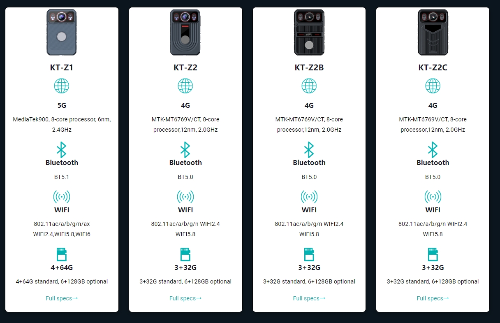Viewport: 500px width, 323px height.
Task: Click the SD card storage icon under KT-Z2
Action: [x=185, y=254]
